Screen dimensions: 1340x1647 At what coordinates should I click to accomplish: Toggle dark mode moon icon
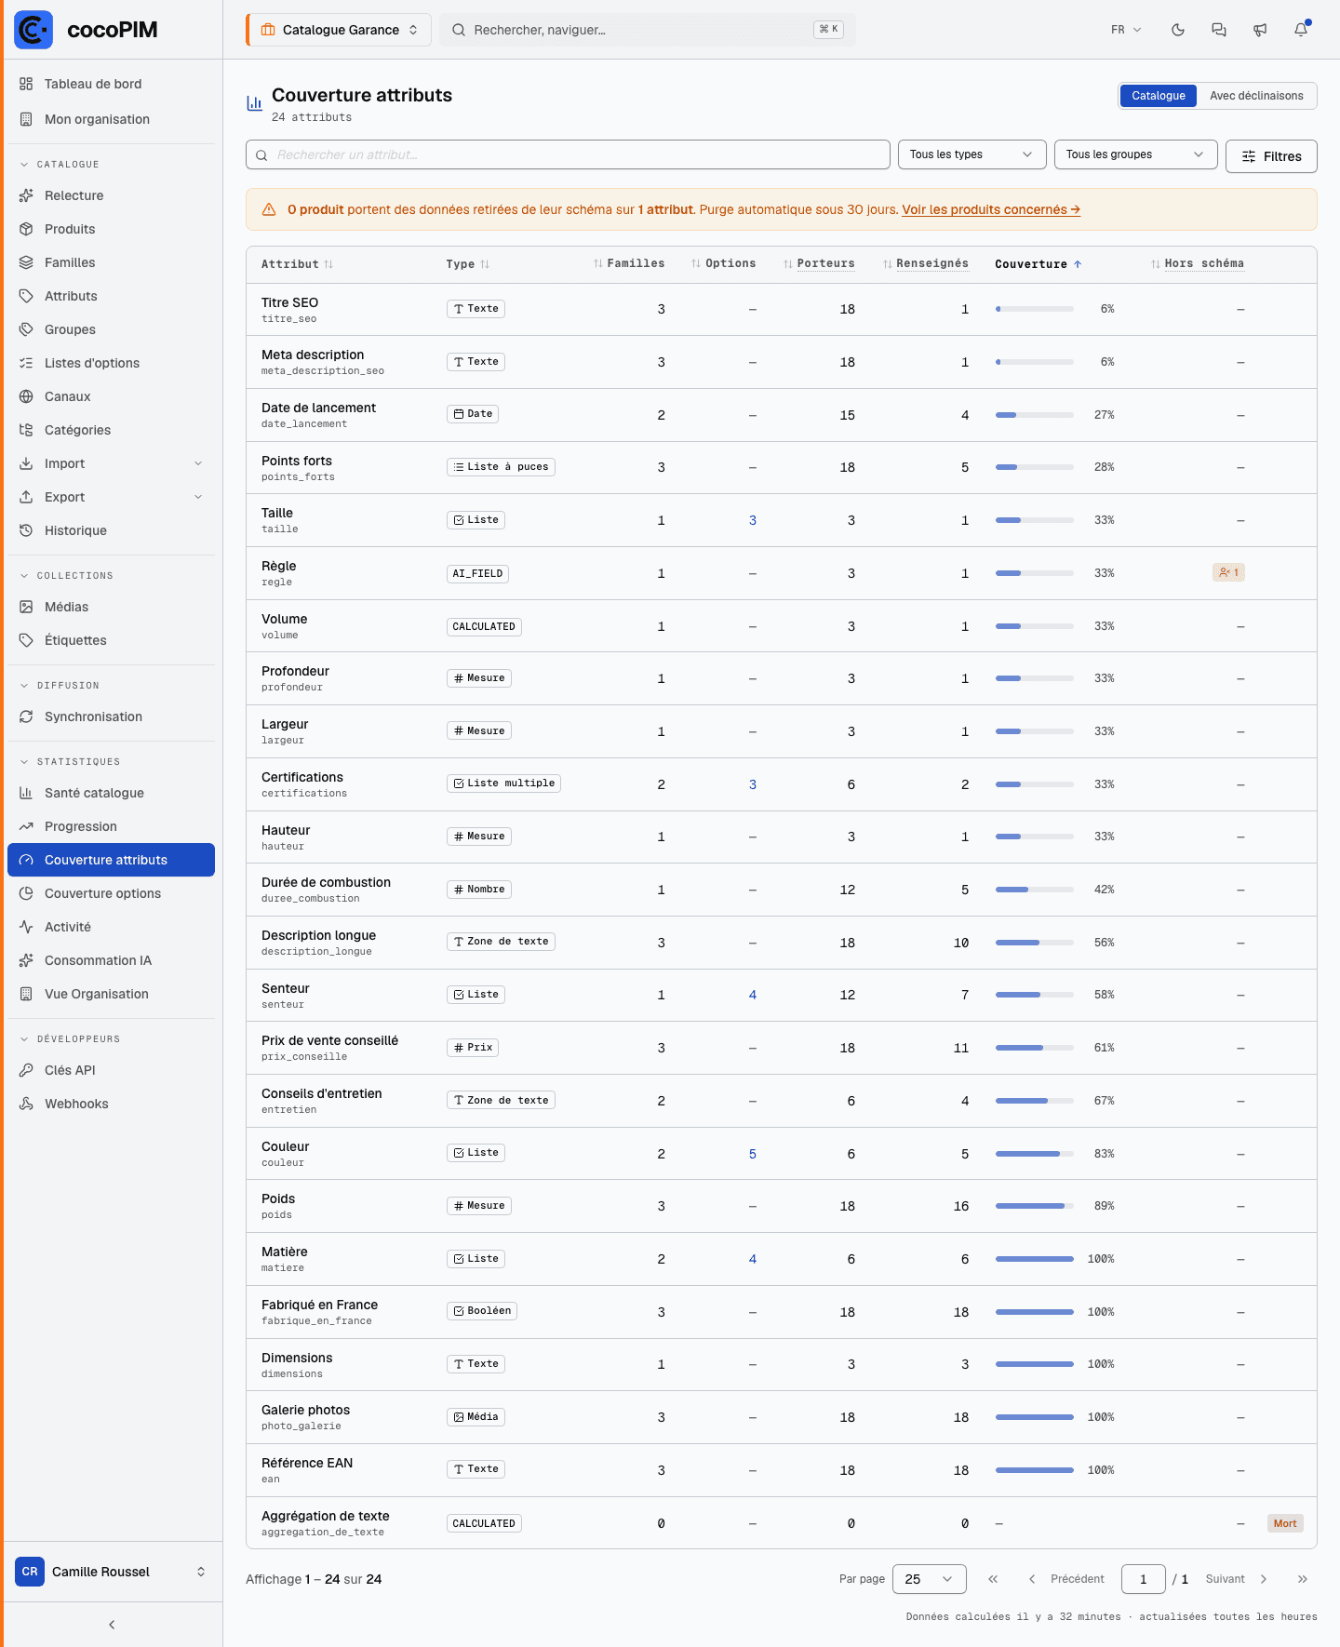tap(1178, 30)
